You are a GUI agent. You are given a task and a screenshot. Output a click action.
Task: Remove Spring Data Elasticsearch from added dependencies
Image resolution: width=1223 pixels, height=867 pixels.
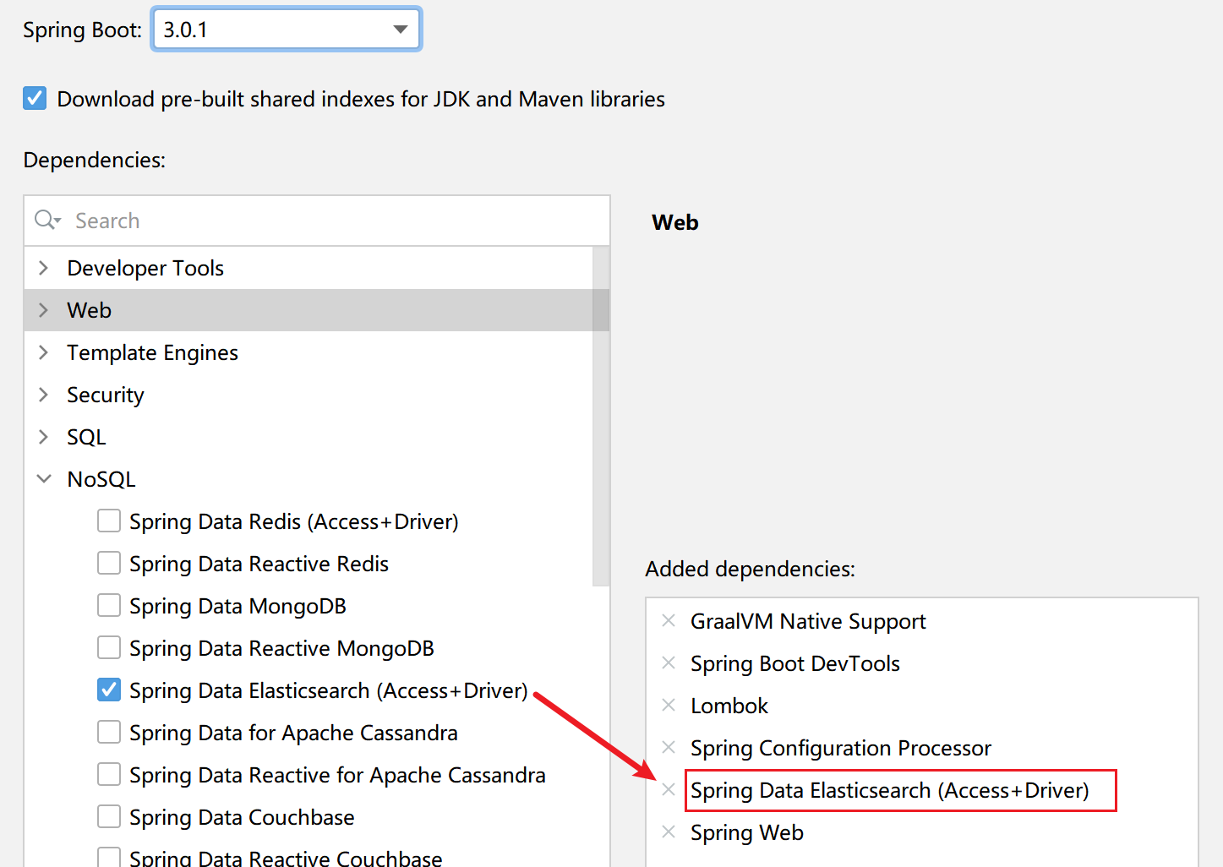click(x=669, y=790)
